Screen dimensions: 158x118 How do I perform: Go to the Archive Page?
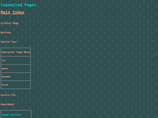click(x=10, y=23)
